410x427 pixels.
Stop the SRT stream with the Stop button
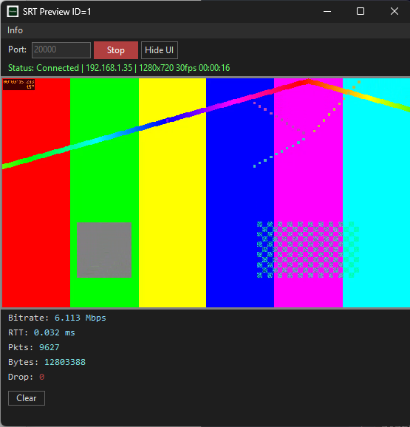[116, 50]
